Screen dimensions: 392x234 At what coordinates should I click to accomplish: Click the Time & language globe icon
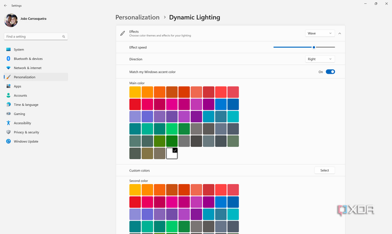point(8,104)
